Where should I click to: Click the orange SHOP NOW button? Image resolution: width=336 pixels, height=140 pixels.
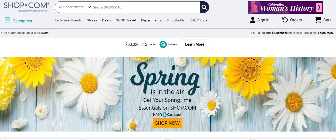(x=167, y=123)
